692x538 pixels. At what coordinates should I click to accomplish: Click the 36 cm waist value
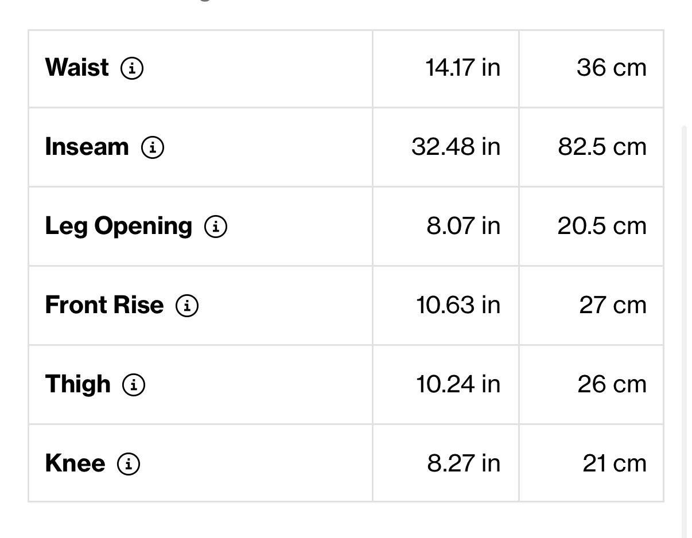(x=611, y=68)
